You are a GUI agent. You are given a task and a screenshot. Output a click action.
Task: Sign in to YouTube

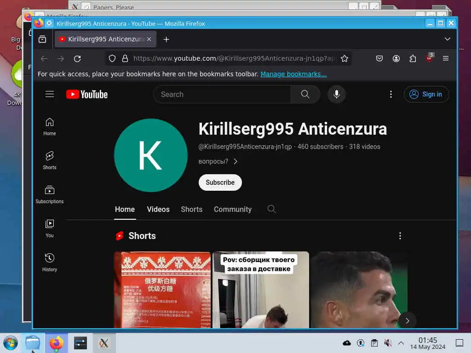[426, 94]
